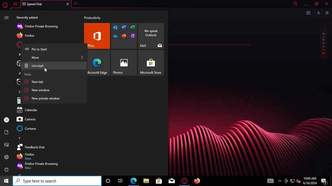Show hidden tray icons chevron
The height and width of the screenshot is (186, 332).
280,181
